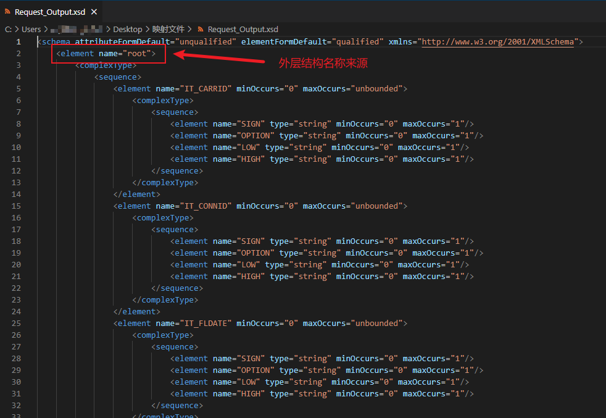Click line number 2 in the gutter
Screen dimensions: 606x418
point(19,53)
